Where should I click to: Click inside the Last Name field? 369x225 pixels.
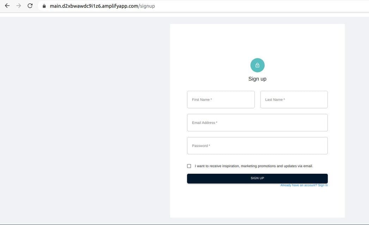coord(294,99)
